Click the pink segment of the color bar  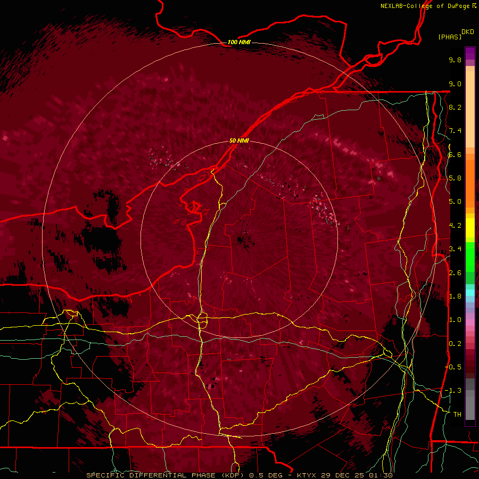[x=470, y=323]
